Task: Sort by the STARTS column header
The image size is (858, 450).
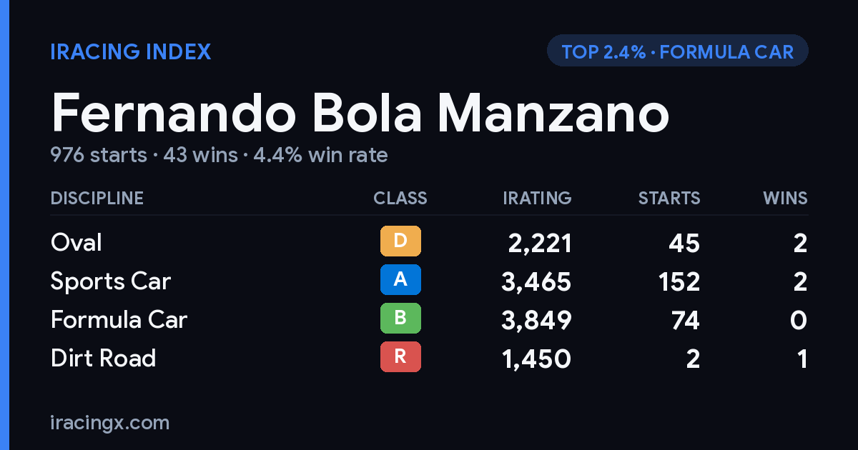Action: [x=669, y=198]
